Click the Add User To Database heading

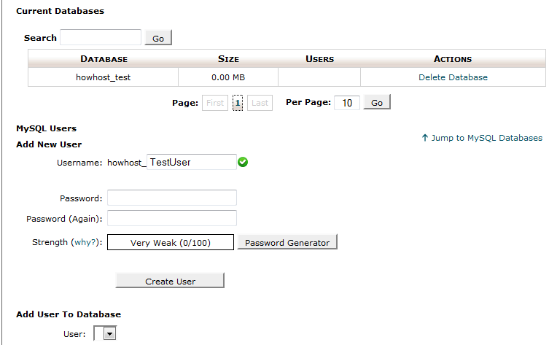69,314
